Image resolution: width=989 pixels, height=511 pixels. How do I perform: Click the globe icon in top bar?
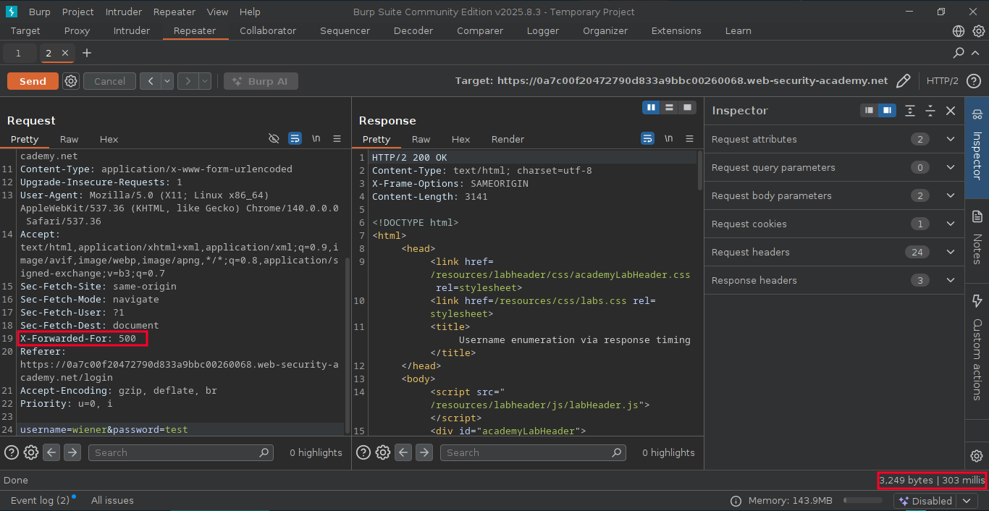(x=959, y=31)
